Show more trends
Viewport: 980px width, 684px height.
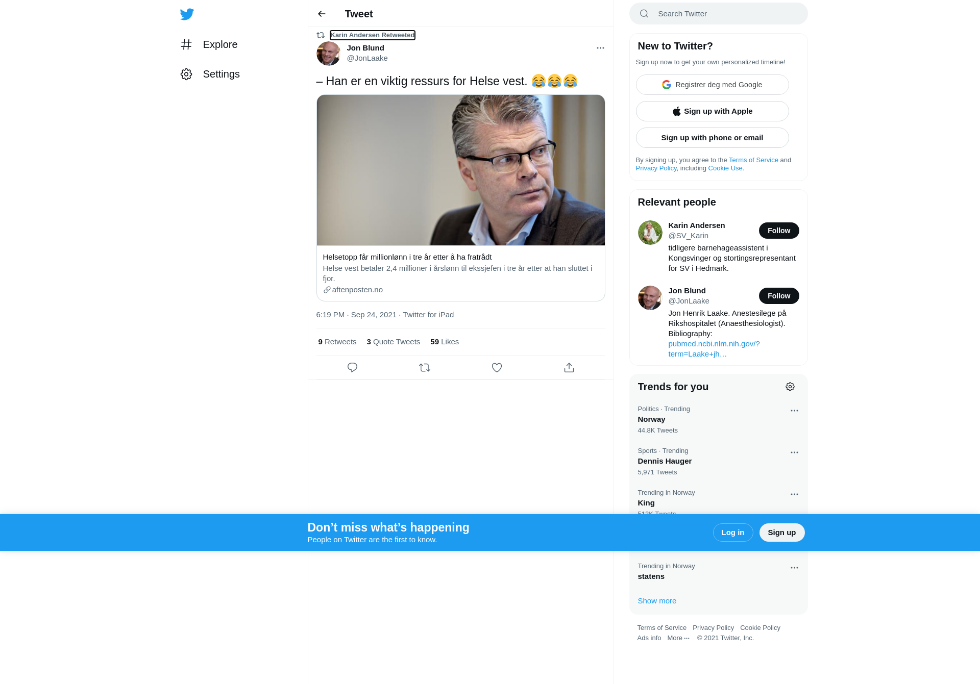tap(657, 601)
